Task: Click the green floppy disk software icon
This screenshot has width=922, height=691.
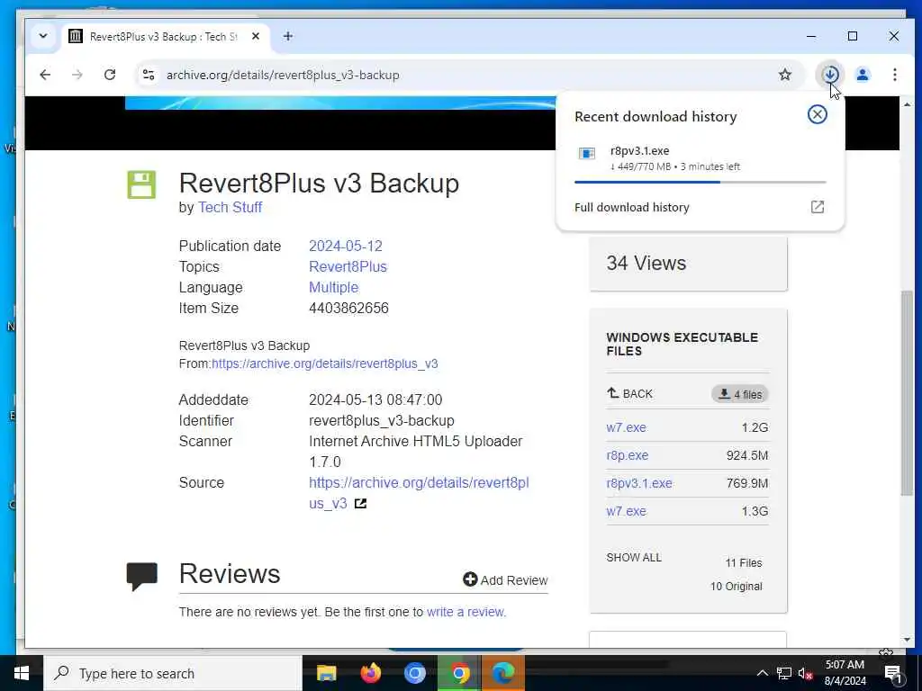Action: pyautogui.click(x=141, y=184)
